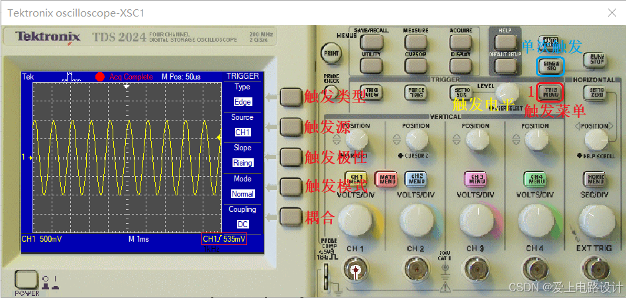Image resolution: width=626 pixels, height=298 pixels.
Task: Toggle the pink CH3 MENU button
Action: tap(475, 179)
